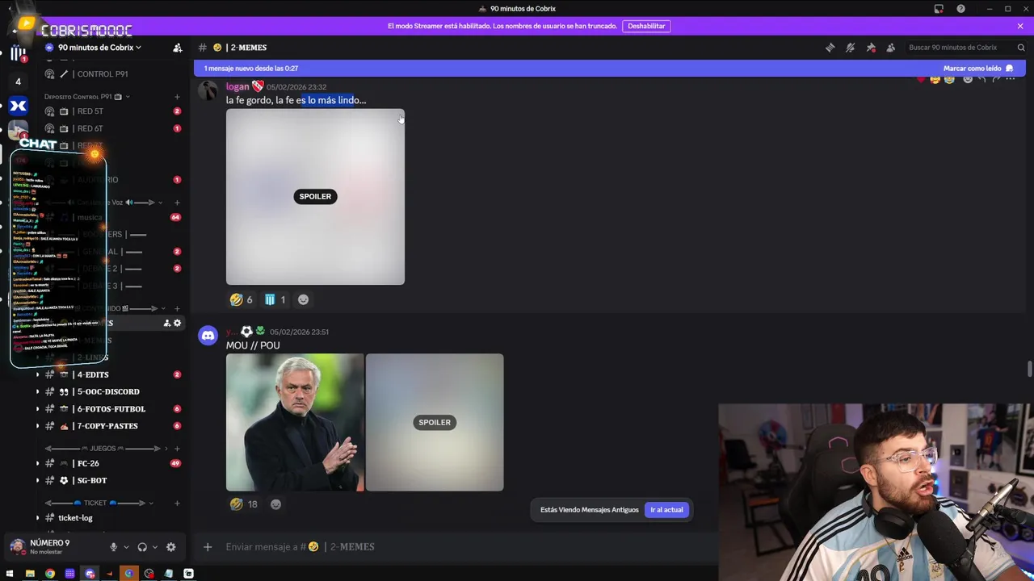Show the member list icon

tap(890, 48)
